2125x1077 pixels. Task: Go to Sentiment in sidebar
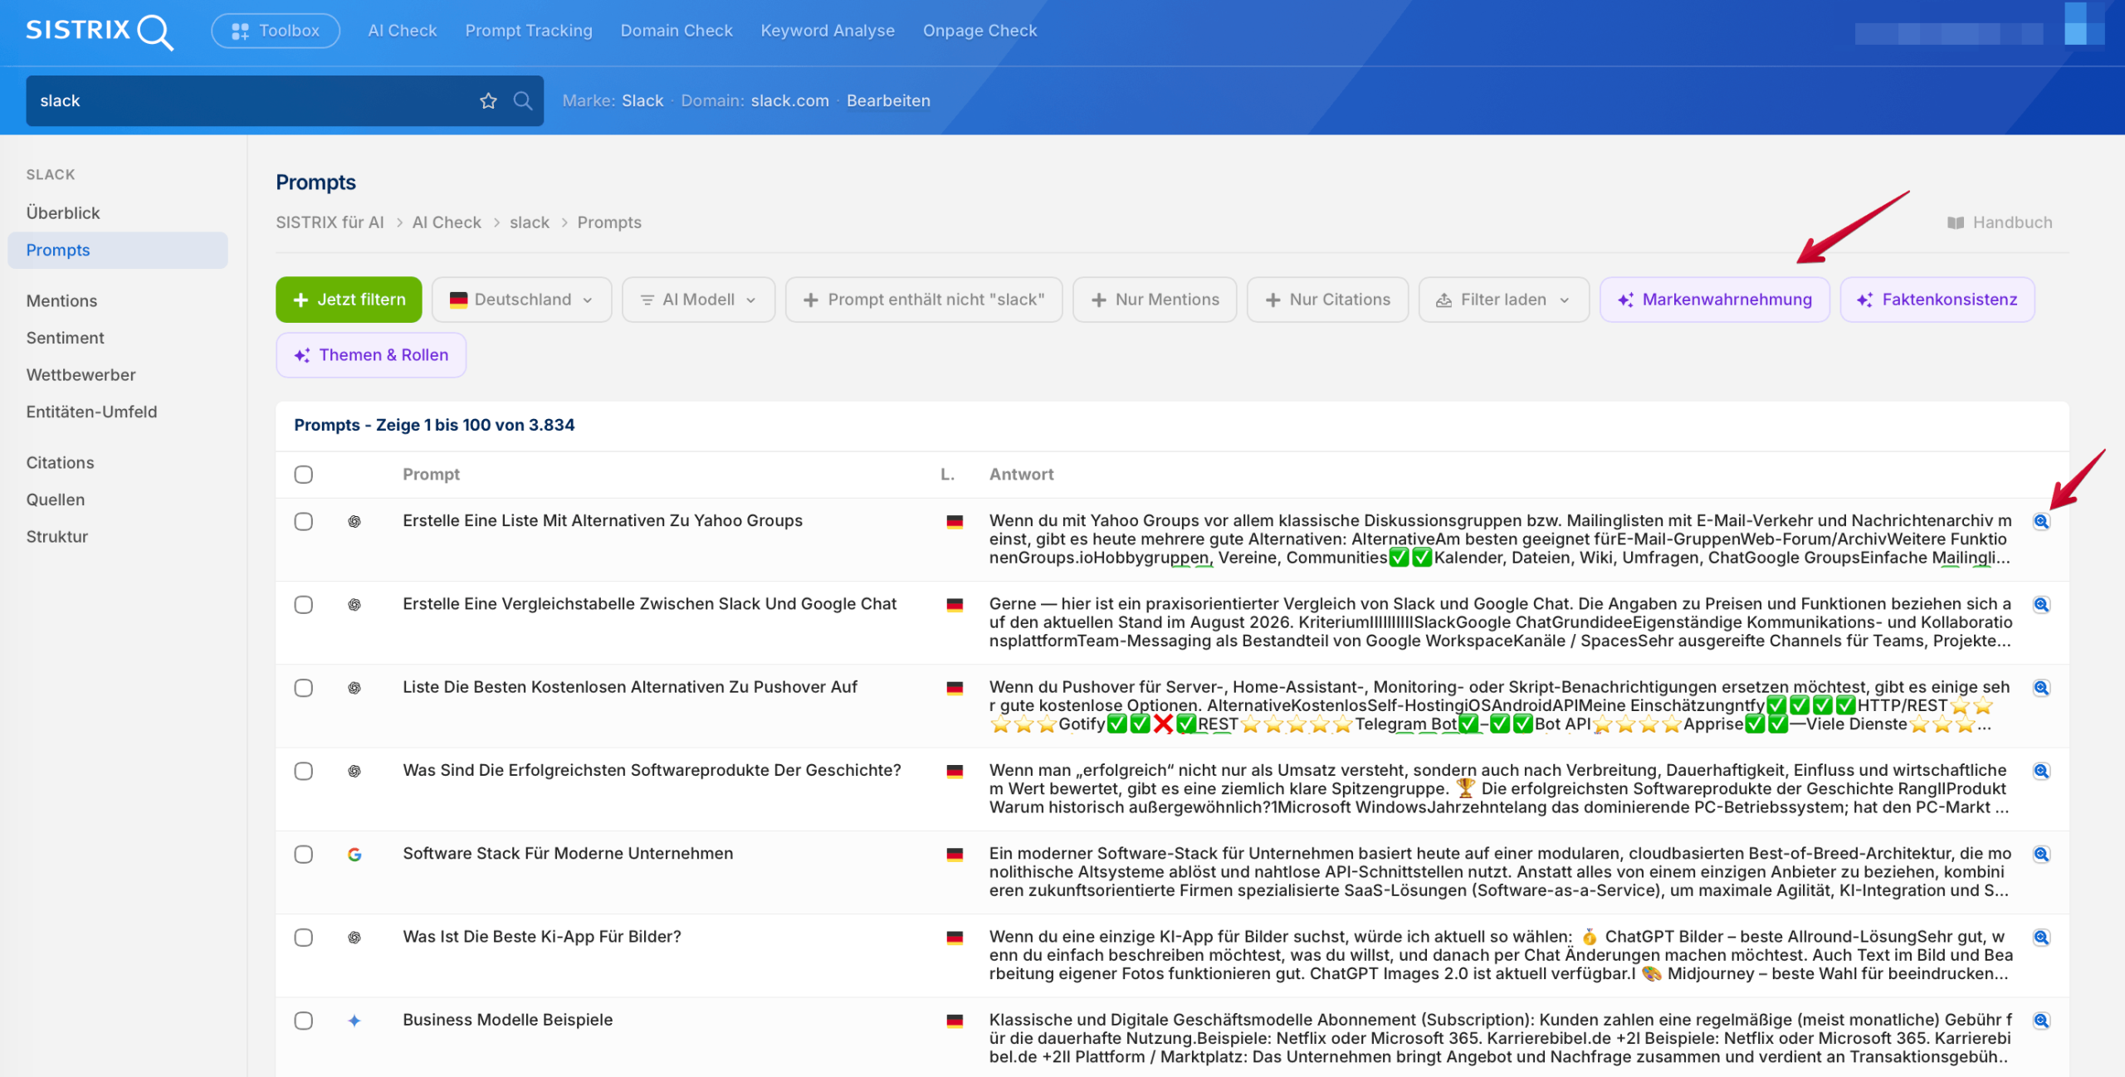65,338
